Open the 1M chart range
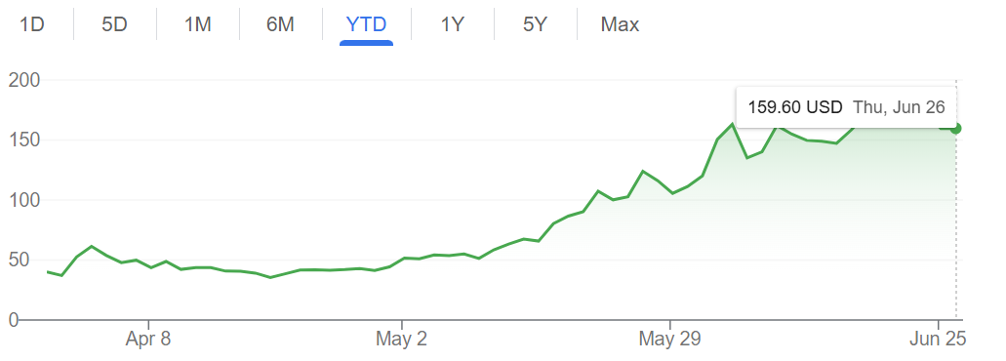This screenshot has width=1006, height=361. coord(198,25)
